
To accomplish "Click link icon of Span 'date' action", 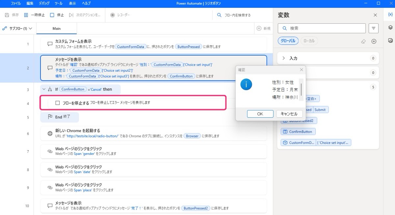I will (50, 170).
